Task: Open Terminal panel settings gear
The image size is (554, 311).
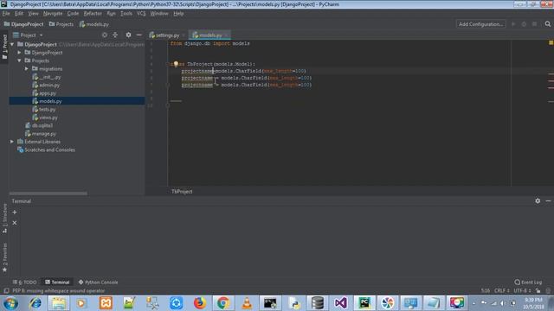Action: pos(538,200)
